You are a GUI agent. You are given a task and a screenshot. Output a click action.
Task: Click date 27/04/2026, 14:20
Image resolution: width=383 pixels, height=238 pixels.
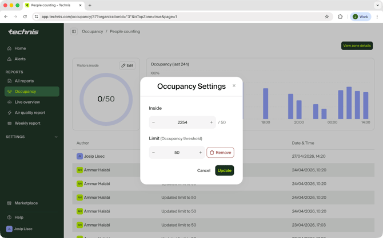(309, 156)
